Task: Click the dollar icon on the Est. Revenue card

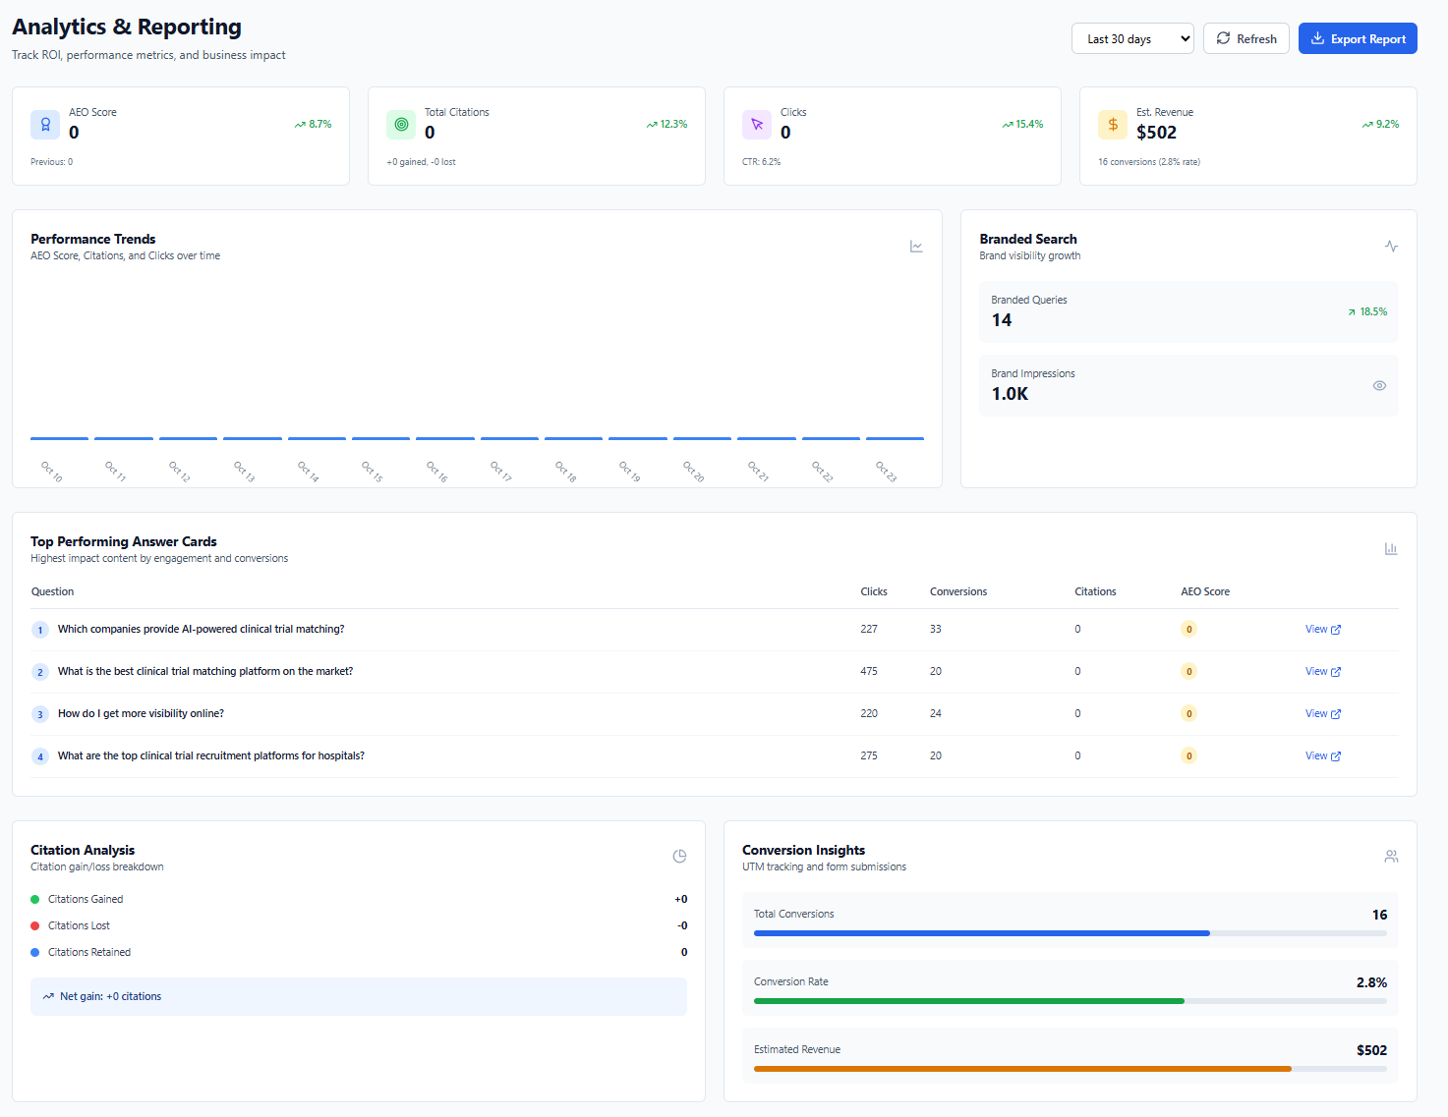Action: [1112, 125]
